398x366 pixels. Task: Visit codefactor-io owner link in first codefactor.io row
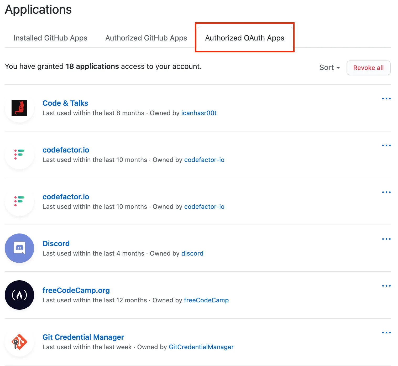204,160
